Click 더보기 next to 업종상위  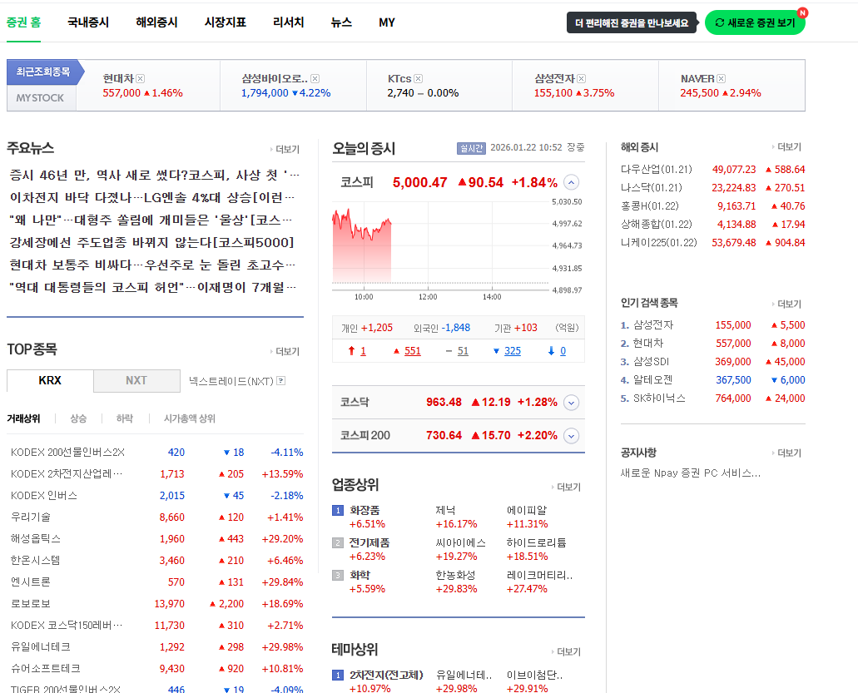click(567, 488)
